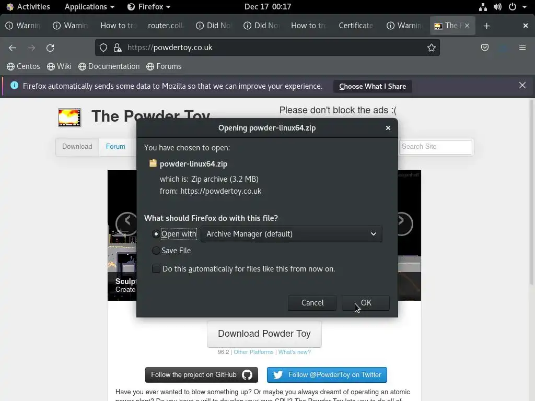Click the URL address bar
Viewport: 535px width, 401px height.
tap(267, 48)
